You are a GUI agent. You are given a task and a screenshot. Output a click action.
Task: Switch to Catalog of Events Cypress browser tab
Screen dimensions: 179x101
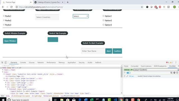point(49,2)
